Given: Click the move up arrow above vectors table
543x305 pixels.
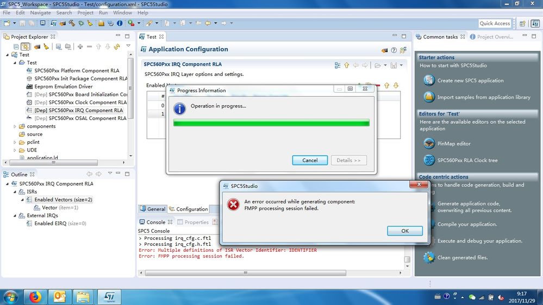Looking at the screenshot, I should (387, 85).
